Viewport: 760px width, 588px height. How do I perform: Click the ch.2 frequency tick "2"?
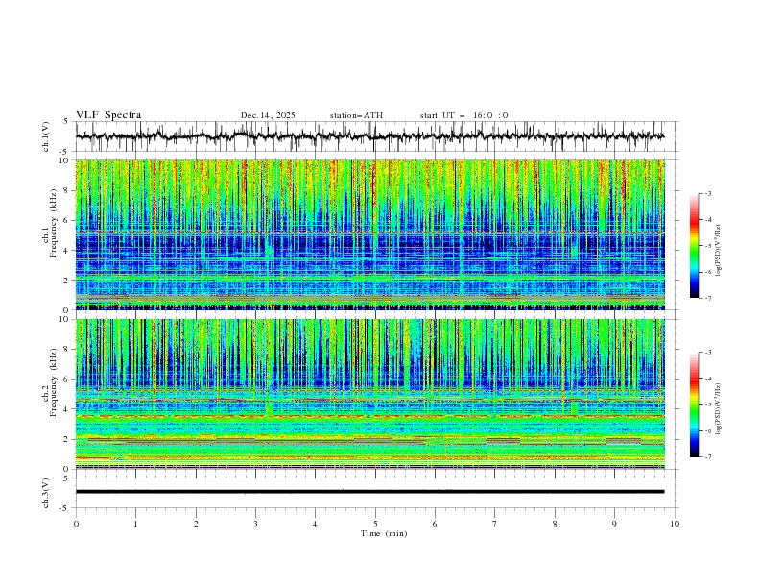click(x=67, y=439)
